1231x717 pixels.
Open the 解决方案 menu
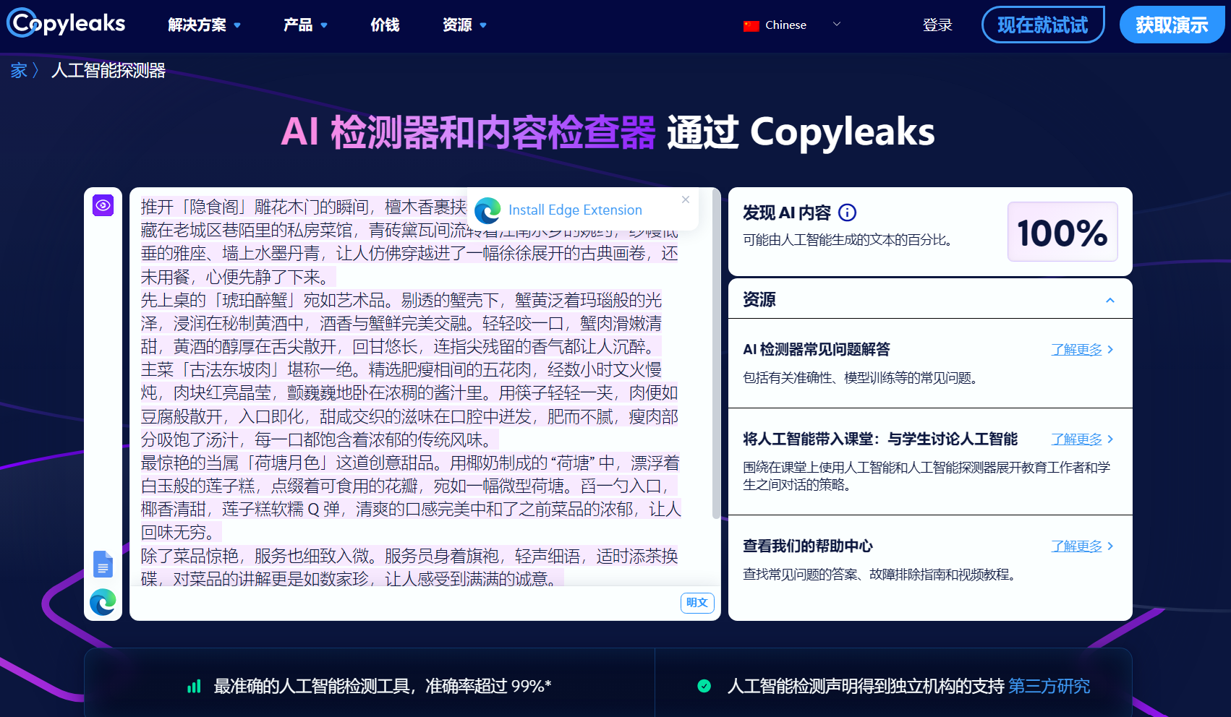click(x=204, y=25)
